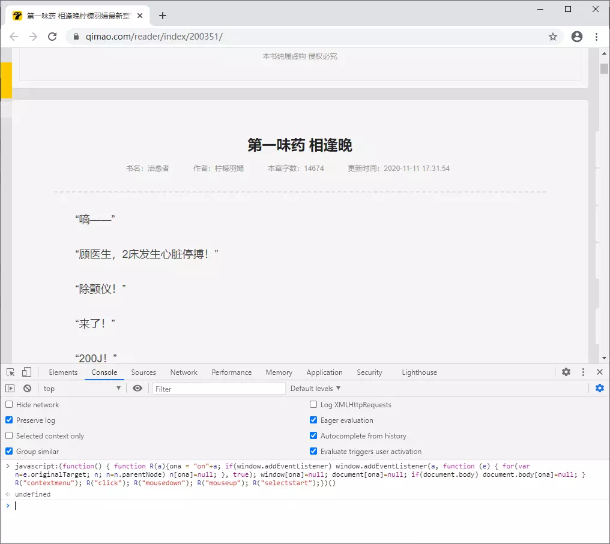This screenshot has height=544, width=610.
Task: Click the line "嘀——"
Action: 95,220
